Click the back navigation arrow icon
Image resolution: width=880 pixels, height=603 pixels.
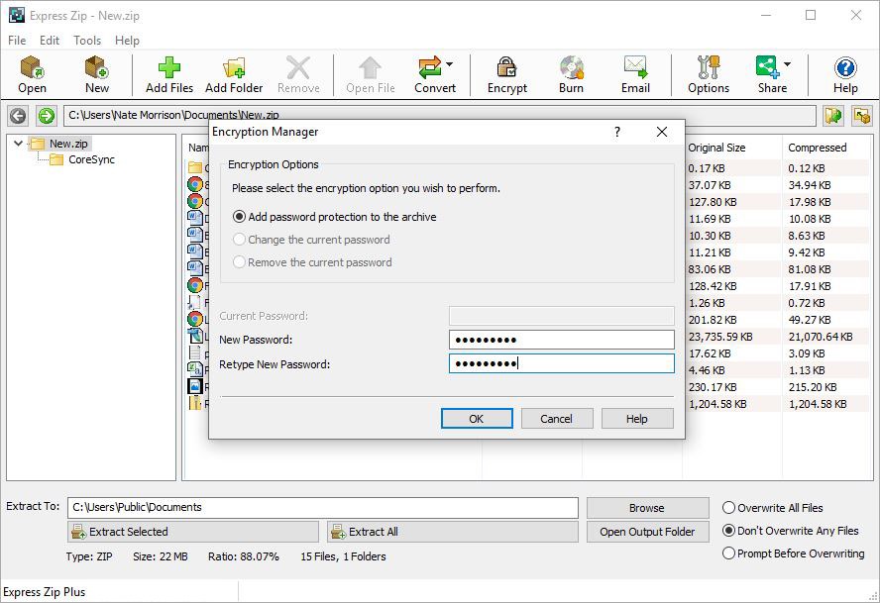[x=18, y=116]
